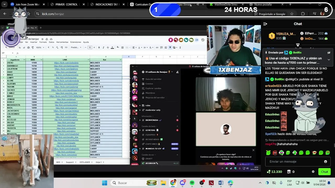Screen dimensions: 335x188
Task: Hide the pinned BotRix message
Action: click(329, 52)
